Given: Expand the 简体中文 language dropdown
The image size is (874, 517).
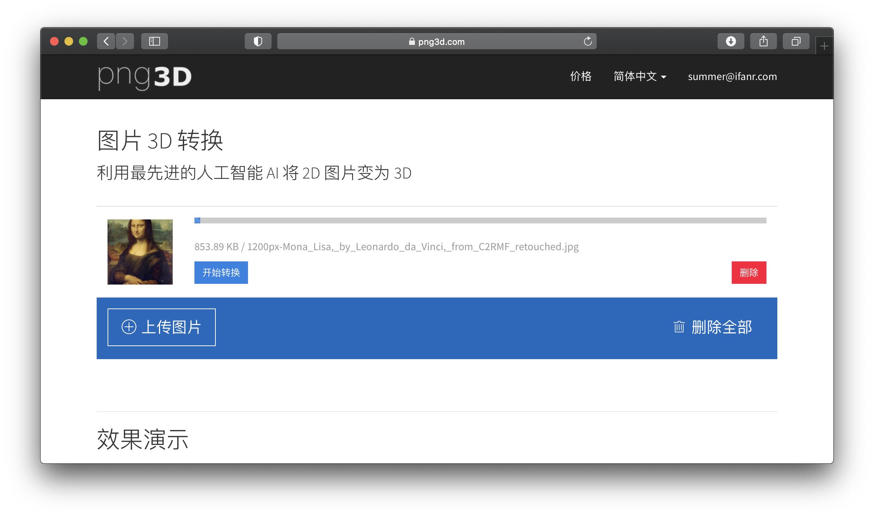Looking at the screenshot, I should coord(639,76).
